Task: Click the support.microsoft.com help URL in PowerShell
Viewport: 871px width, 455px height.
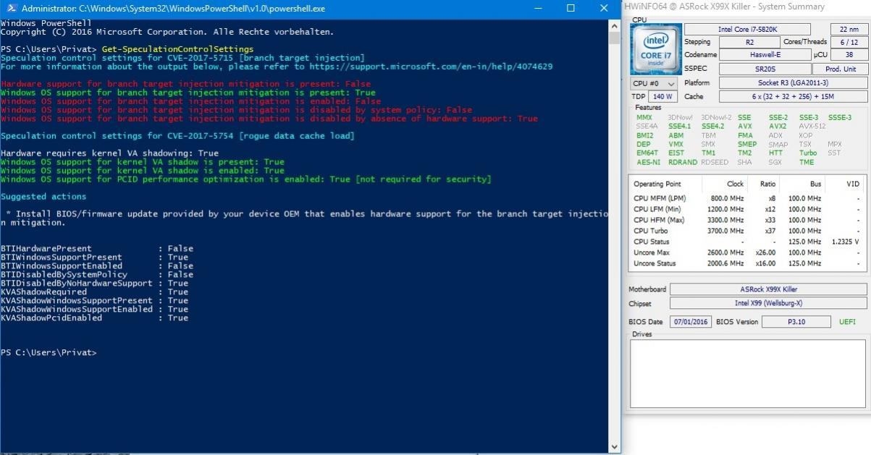Action: click(431, 67)
